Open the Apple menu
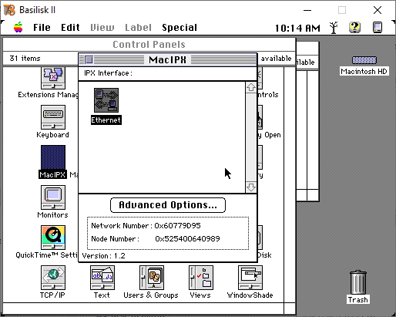The image size is (396, 317). coord(18,27)
